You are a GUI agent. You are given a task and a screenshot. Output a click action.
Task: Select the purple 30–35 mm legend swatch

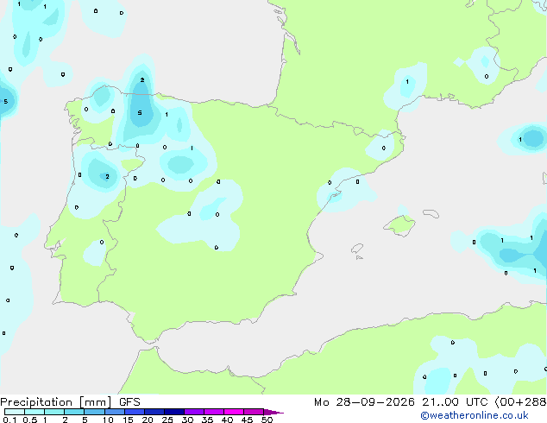click(194, 412)
